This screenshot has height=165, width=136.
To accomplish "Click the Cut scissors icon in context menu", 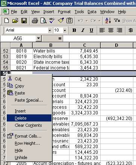I will point(10,79).
